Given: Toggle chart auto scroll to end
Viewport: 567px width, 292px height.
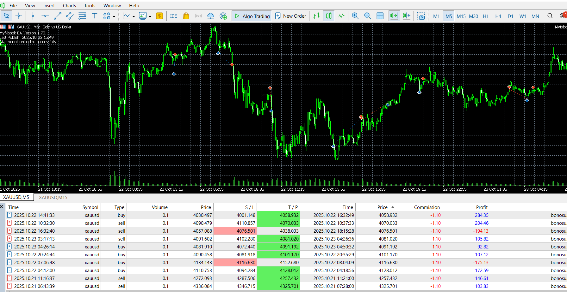Looking at the screenshot, I should coord(394,16).
